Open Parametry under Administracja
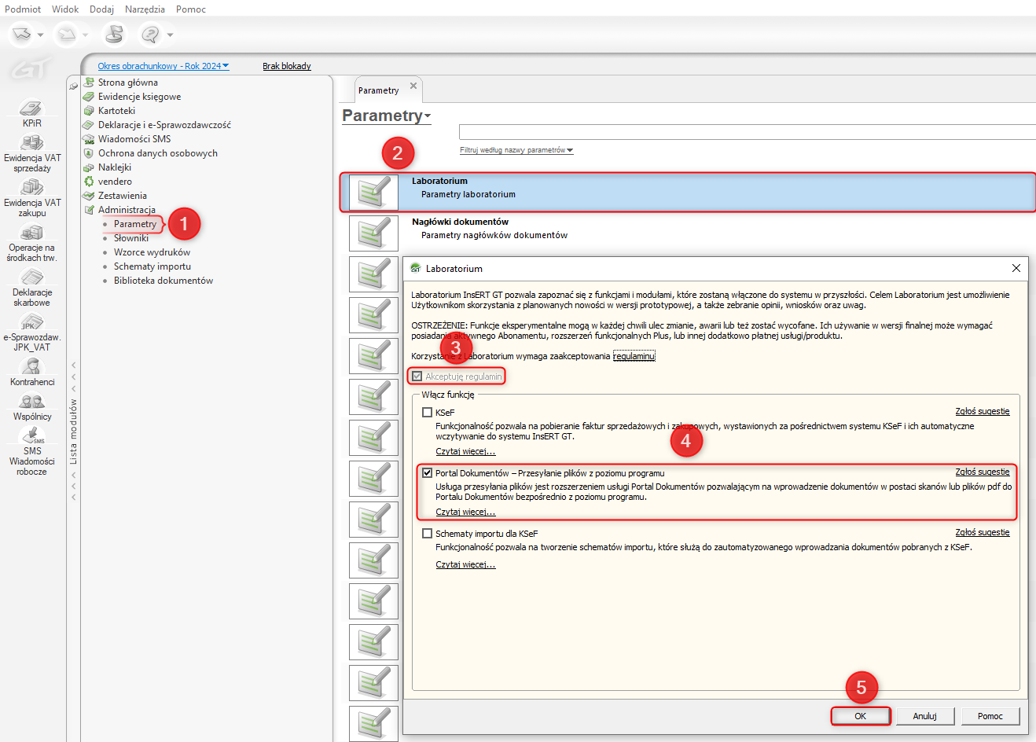The width and height of the screenshot is (1036, 742). pos(135,224)
